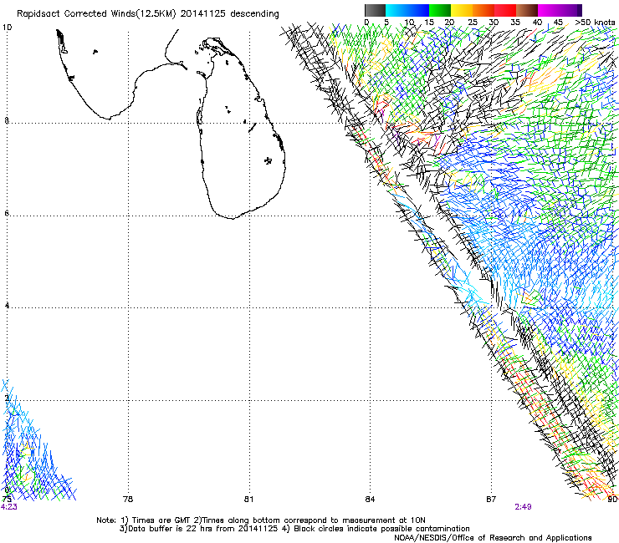The image size is (619, 543).
Task: Click the '35' legend scale label
Action: (x=515, y=23)
